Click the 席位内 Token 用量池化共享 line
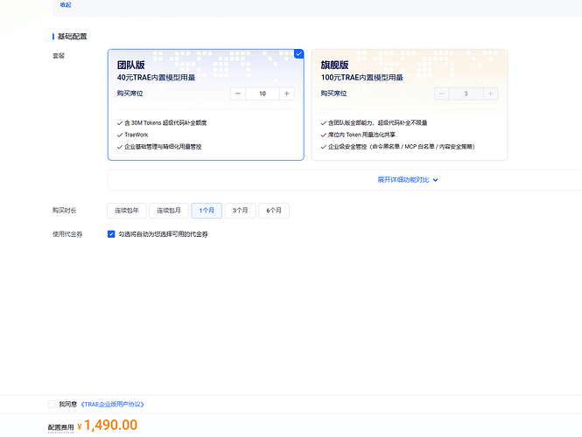This screenshot has width=582, height=437. (x=361, y=135)
